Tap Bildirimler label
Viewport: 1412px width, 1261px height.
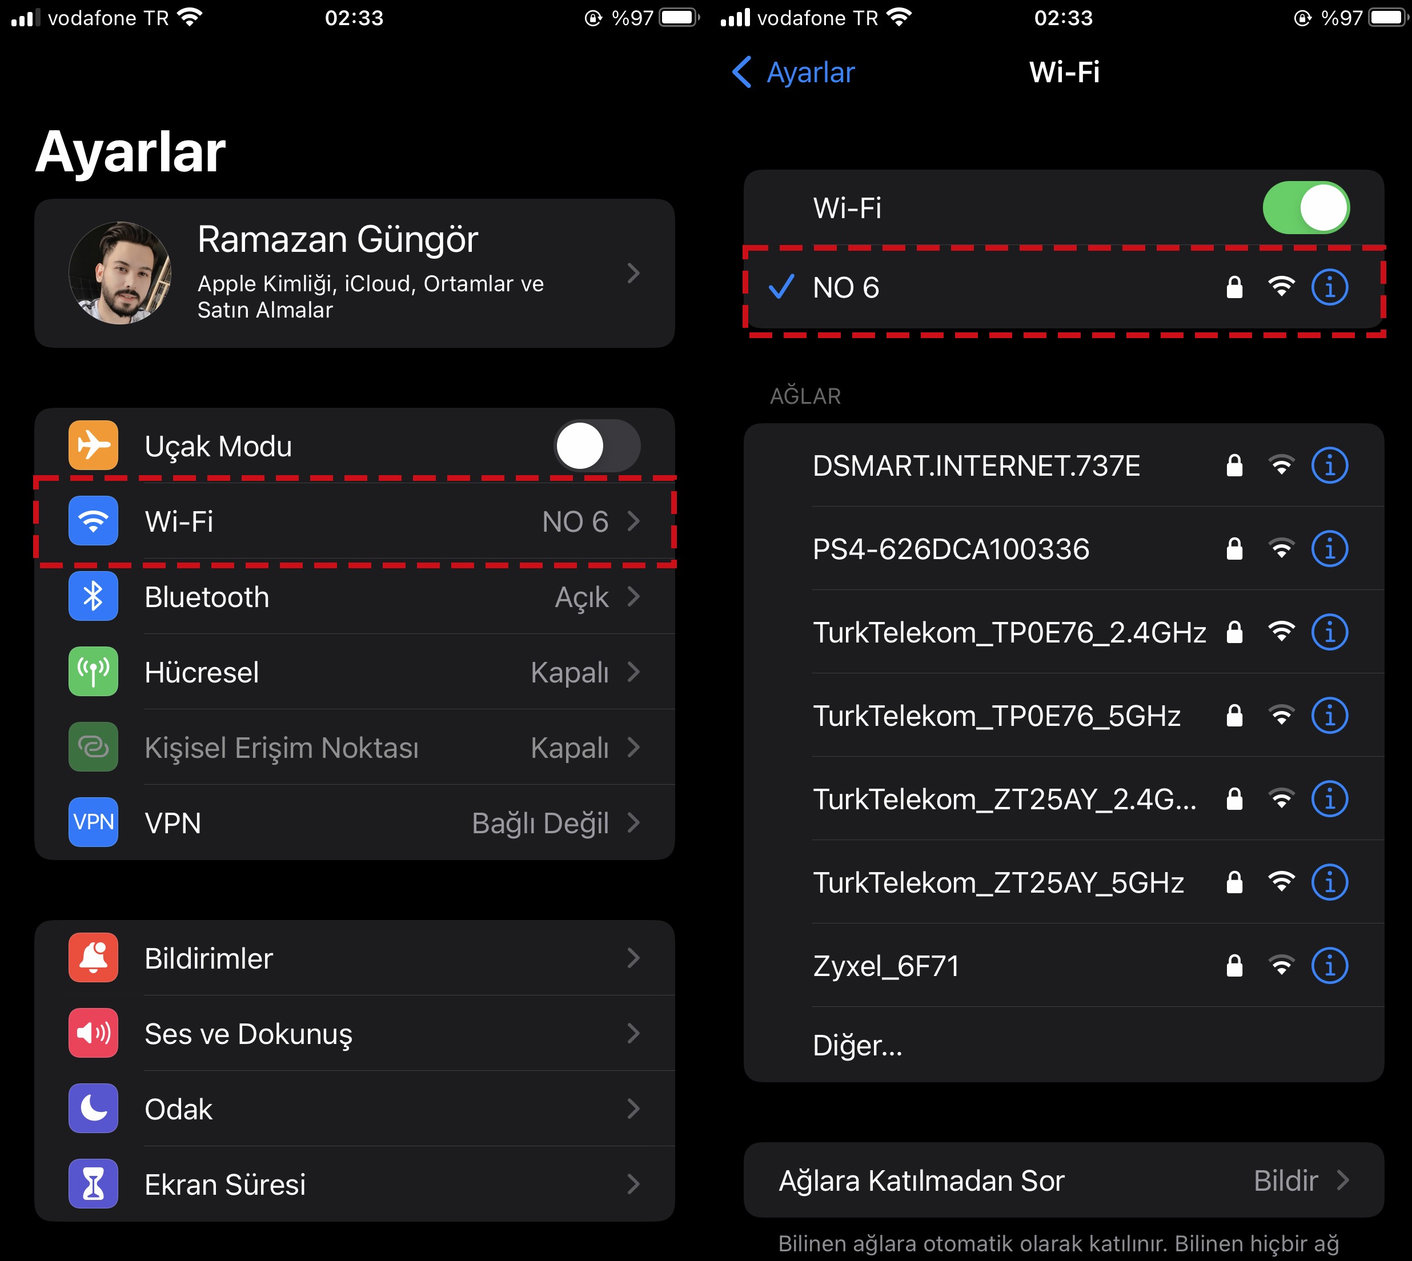pos(208,958)
